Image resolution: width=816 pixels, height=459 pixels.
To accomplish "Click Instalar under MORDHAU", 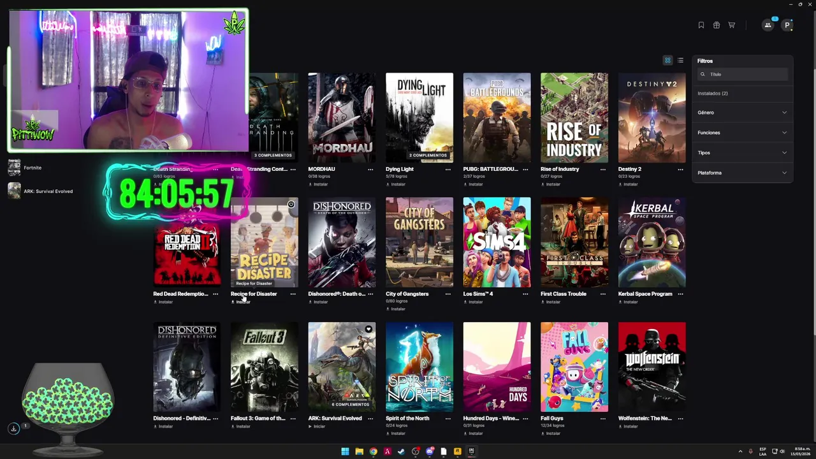I will click(318, 184).
